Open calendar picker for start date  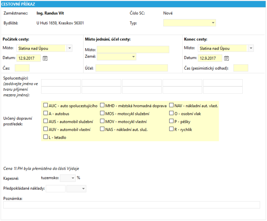click(x=45, y=58)
